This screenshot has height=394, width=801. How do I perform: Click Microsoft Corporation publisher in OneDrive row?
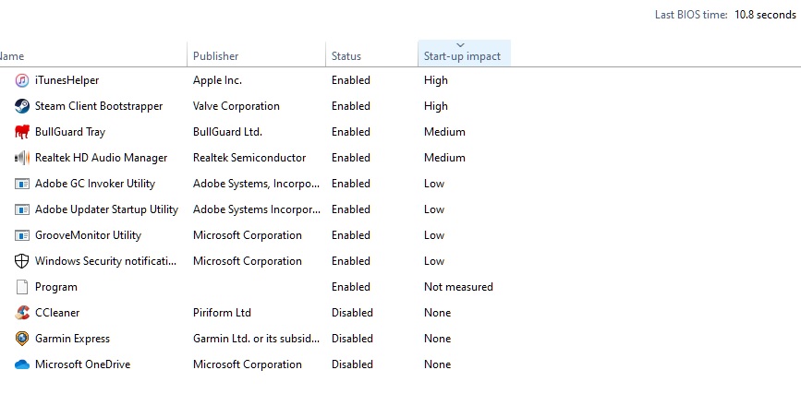pyautogui.click(x=248, y=364)
